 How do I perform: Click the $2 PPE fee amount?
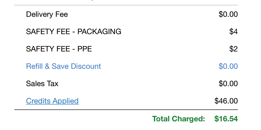tap(233, 49)
